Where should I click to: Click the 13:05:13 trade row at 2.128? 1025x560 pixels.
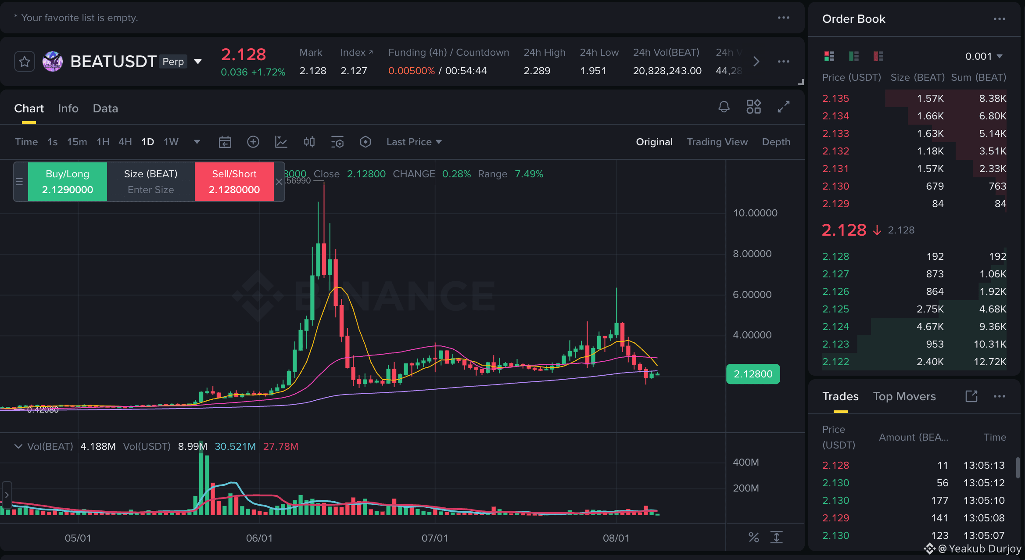tap(914, 465)
